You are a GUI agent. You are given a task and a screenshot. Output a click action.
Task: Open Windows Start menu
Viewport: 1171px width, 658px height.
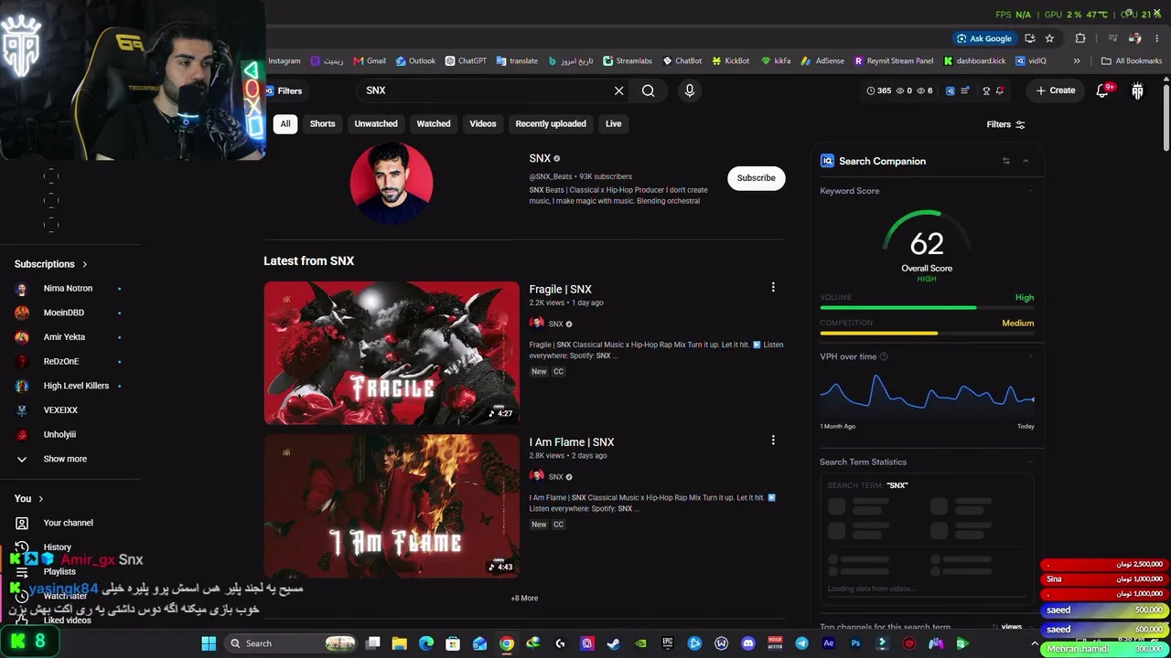209,643
